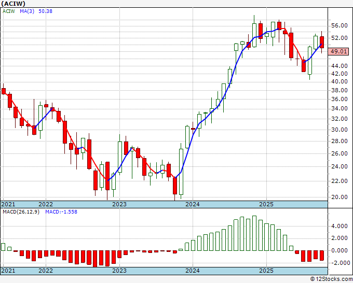
Task: Click the 49.01 current price tag
Action: click(x=338, y=51)
